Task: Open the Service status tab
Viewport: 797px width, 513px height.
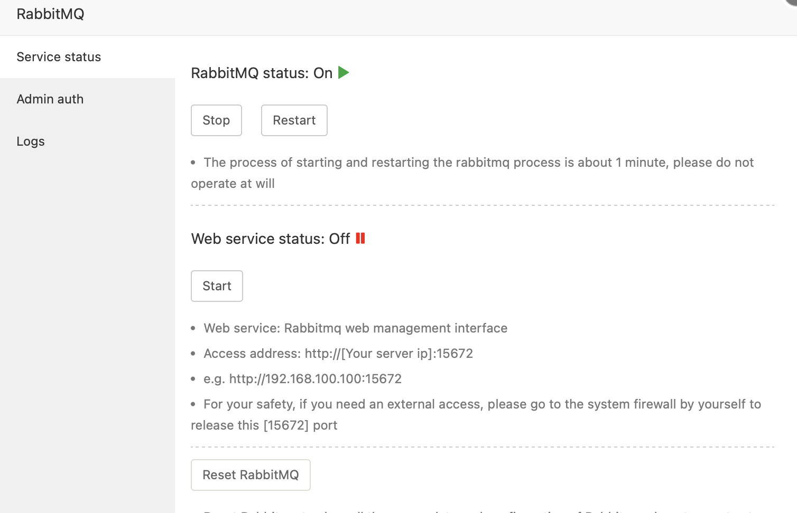Action: (x=59, y=57)
